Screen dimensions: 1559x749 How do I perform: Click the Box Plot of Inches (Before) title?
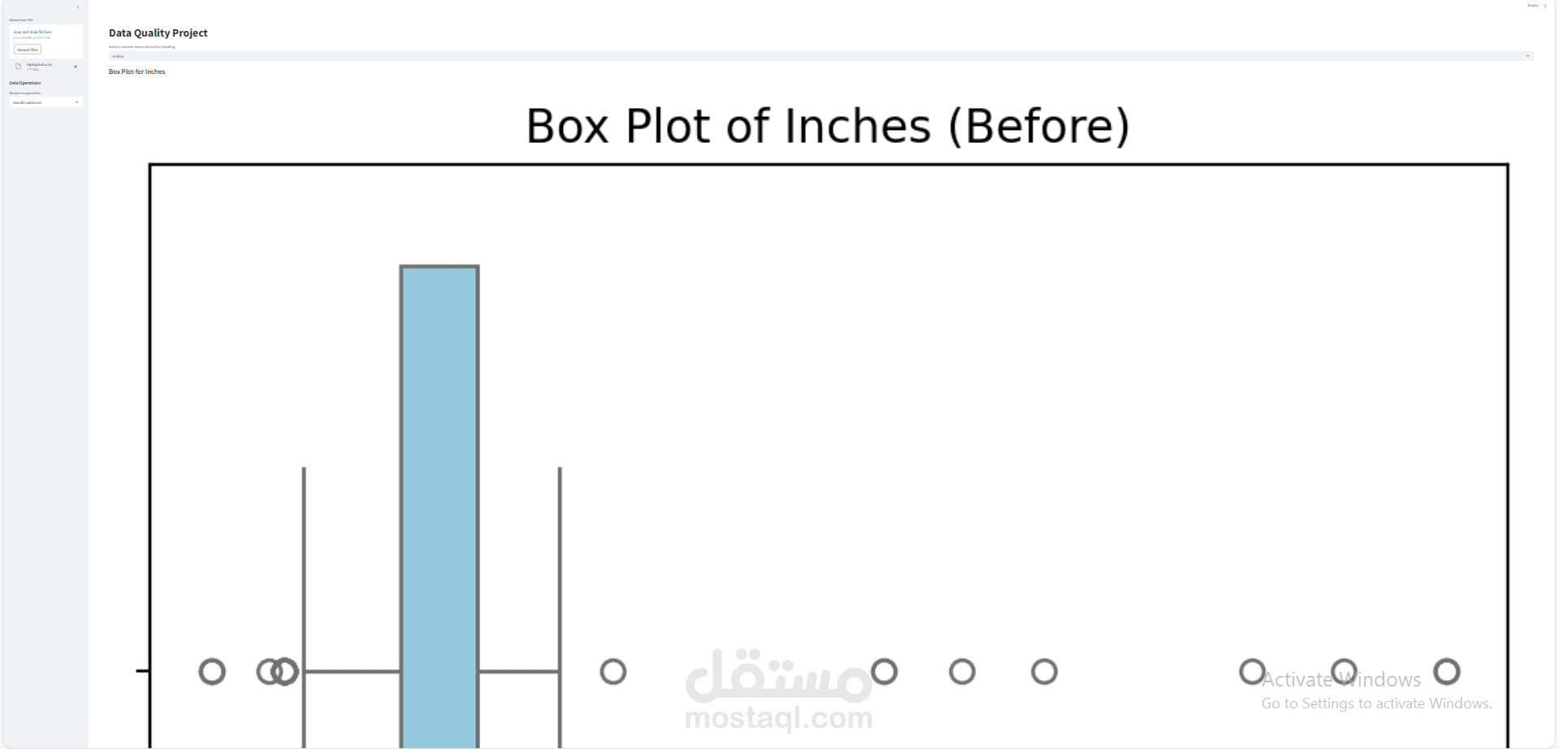(827, 127)
